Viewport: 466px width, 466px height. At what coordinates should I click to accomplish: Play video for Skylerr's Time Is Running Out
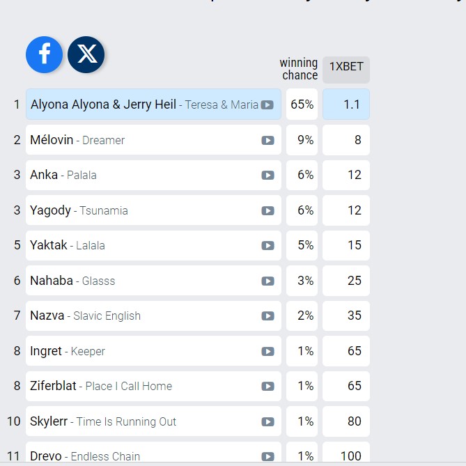267,421
